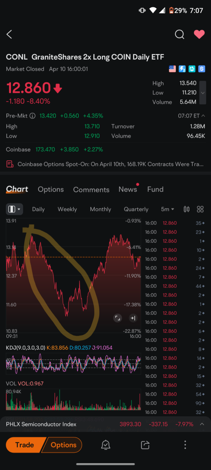Tap the trade row with volume 54
The width and height of the screenshot is (211, 470).
click(x=175, y=394)
